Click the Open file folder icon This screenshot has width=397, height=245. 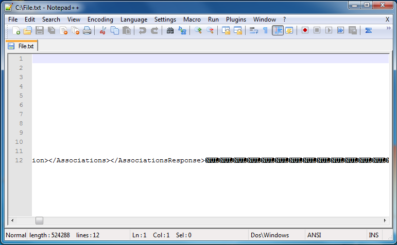(28, 31)
